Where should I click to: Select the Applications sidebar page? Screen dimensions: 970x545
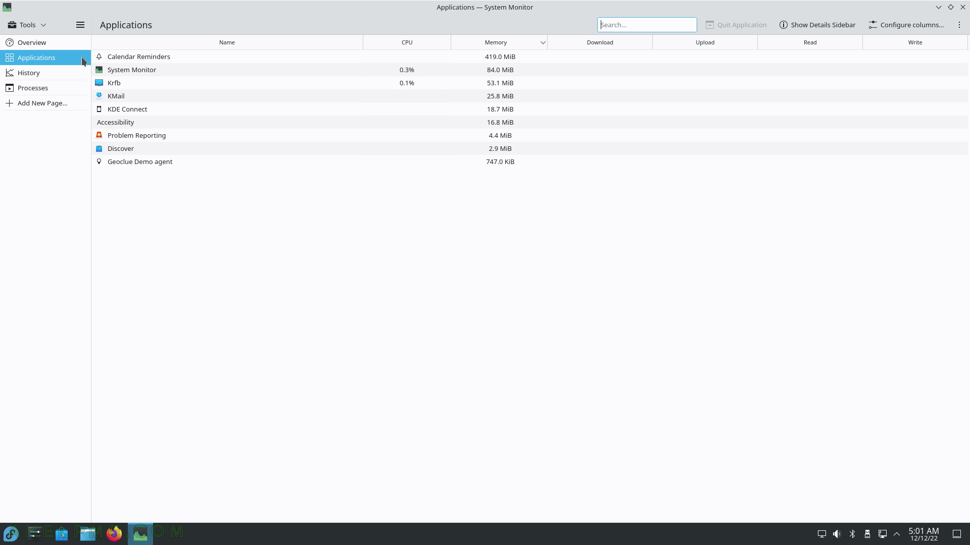(45, 58)
